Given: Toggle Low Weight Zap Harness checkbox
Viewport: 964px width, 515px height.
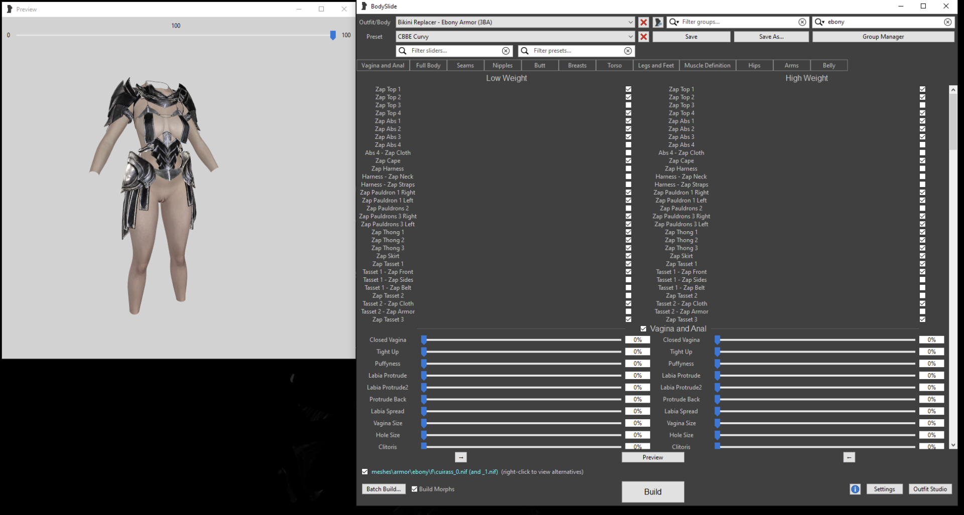Looking at the screenshot, I should 628,169.
